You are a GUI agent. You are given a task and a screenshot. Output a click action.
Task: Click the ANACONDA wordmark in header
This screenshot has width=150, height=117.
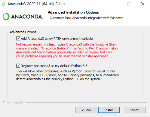27,17
